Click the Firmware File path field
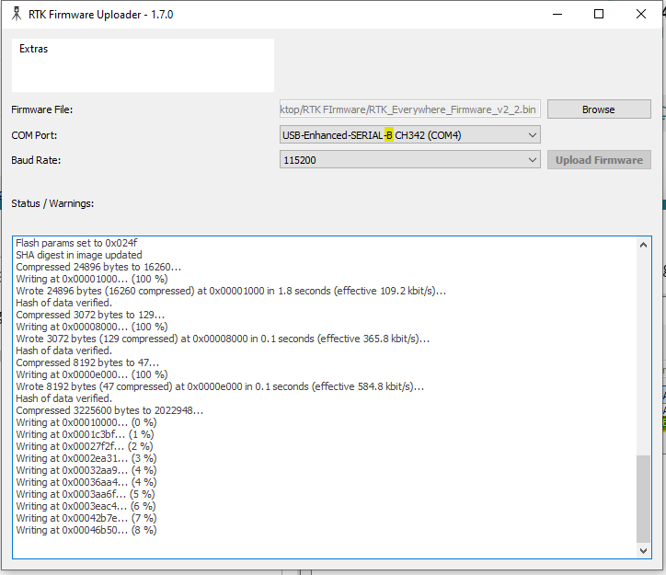The width and height of the screenshot is (666, 575). (x=410, y=109)
